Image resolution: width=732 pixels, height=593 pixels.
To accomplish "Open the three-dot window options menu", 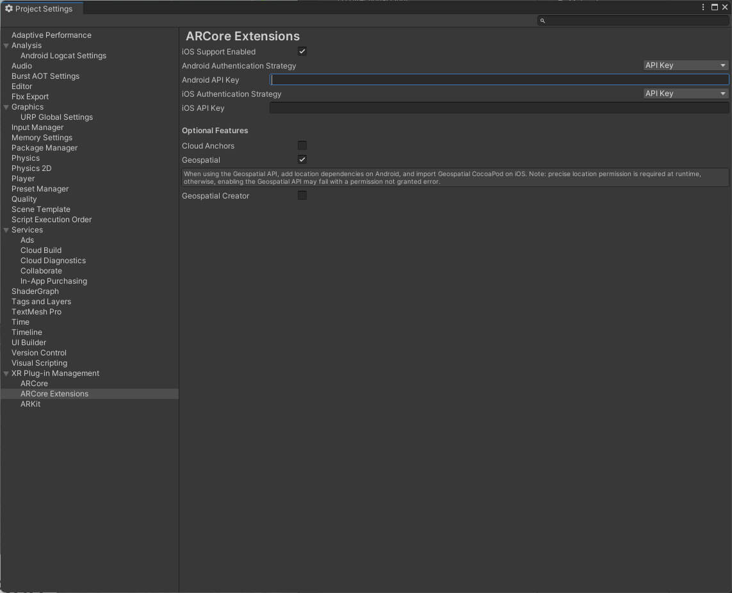I will [703, 7].
